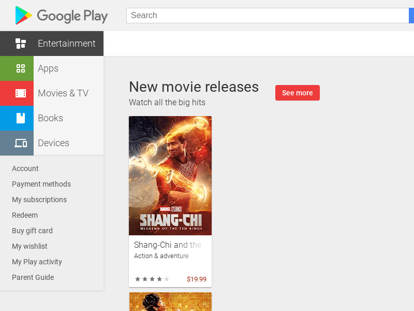Open the Shang-Chi movie poster
The height and width of the screenshot is (311, 414).
[170, 176]
